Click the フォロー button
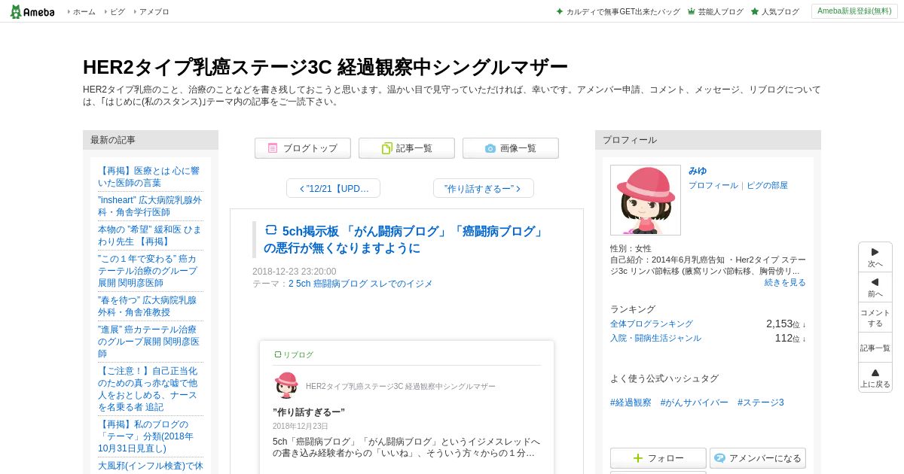The height and width of the screenshot is (474, 904). click(x=658, y=458)
